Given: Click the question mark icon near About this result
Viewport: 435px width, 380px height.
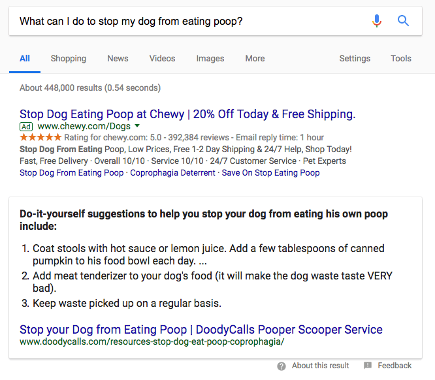Looking at the screenshot, I should click(x=282, y=366).
